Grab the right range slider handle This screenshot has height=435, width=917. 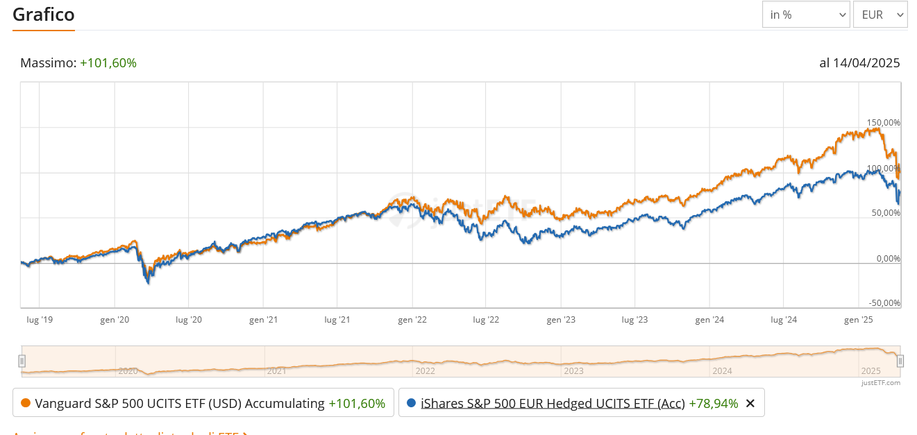[x=900, y=361]
